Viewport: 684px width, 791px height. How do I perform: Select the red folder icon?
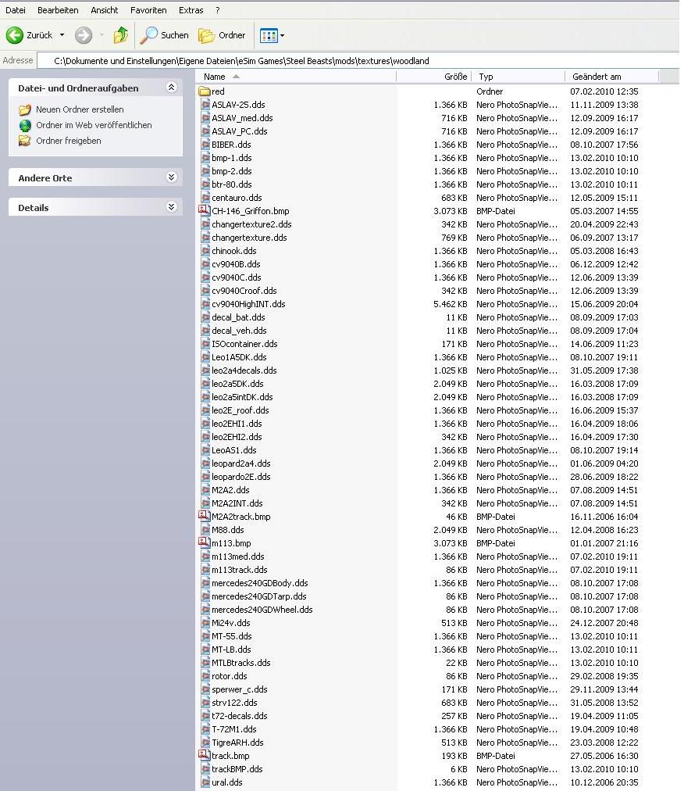pyautogui.click(x=205, y=91)
